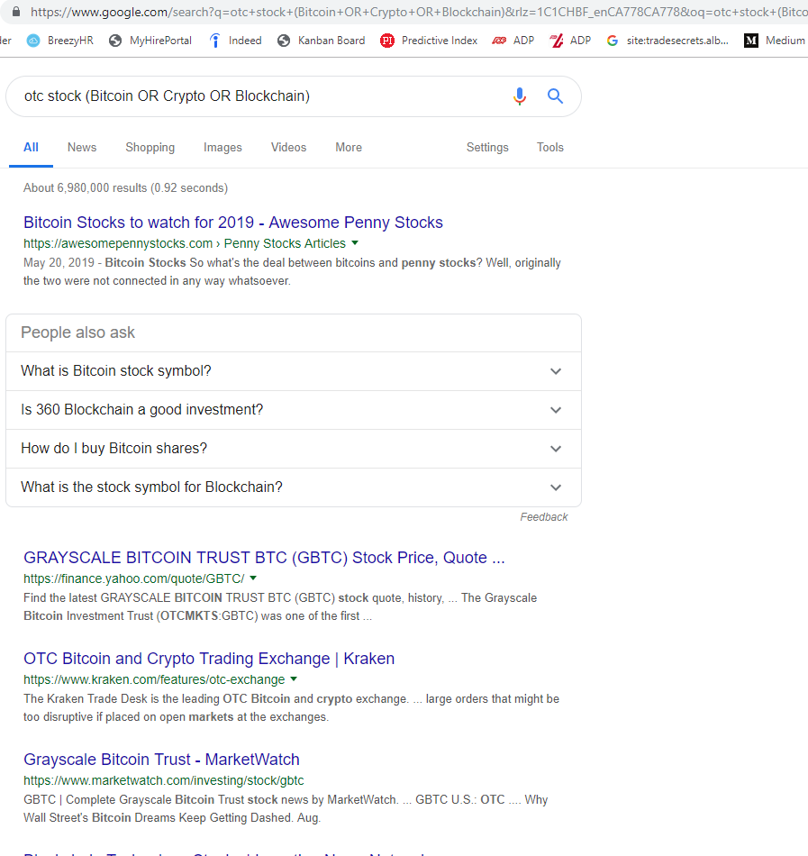Open search Settings menu

(487, 148)
